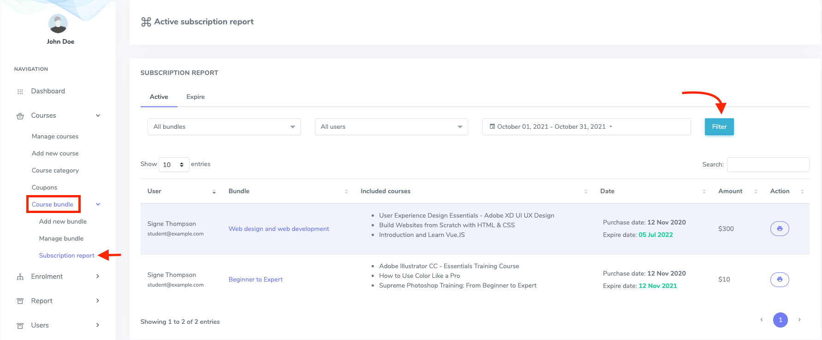
Task: Click the Enrolment sidebar icon
Action: (x=20, y=277)
